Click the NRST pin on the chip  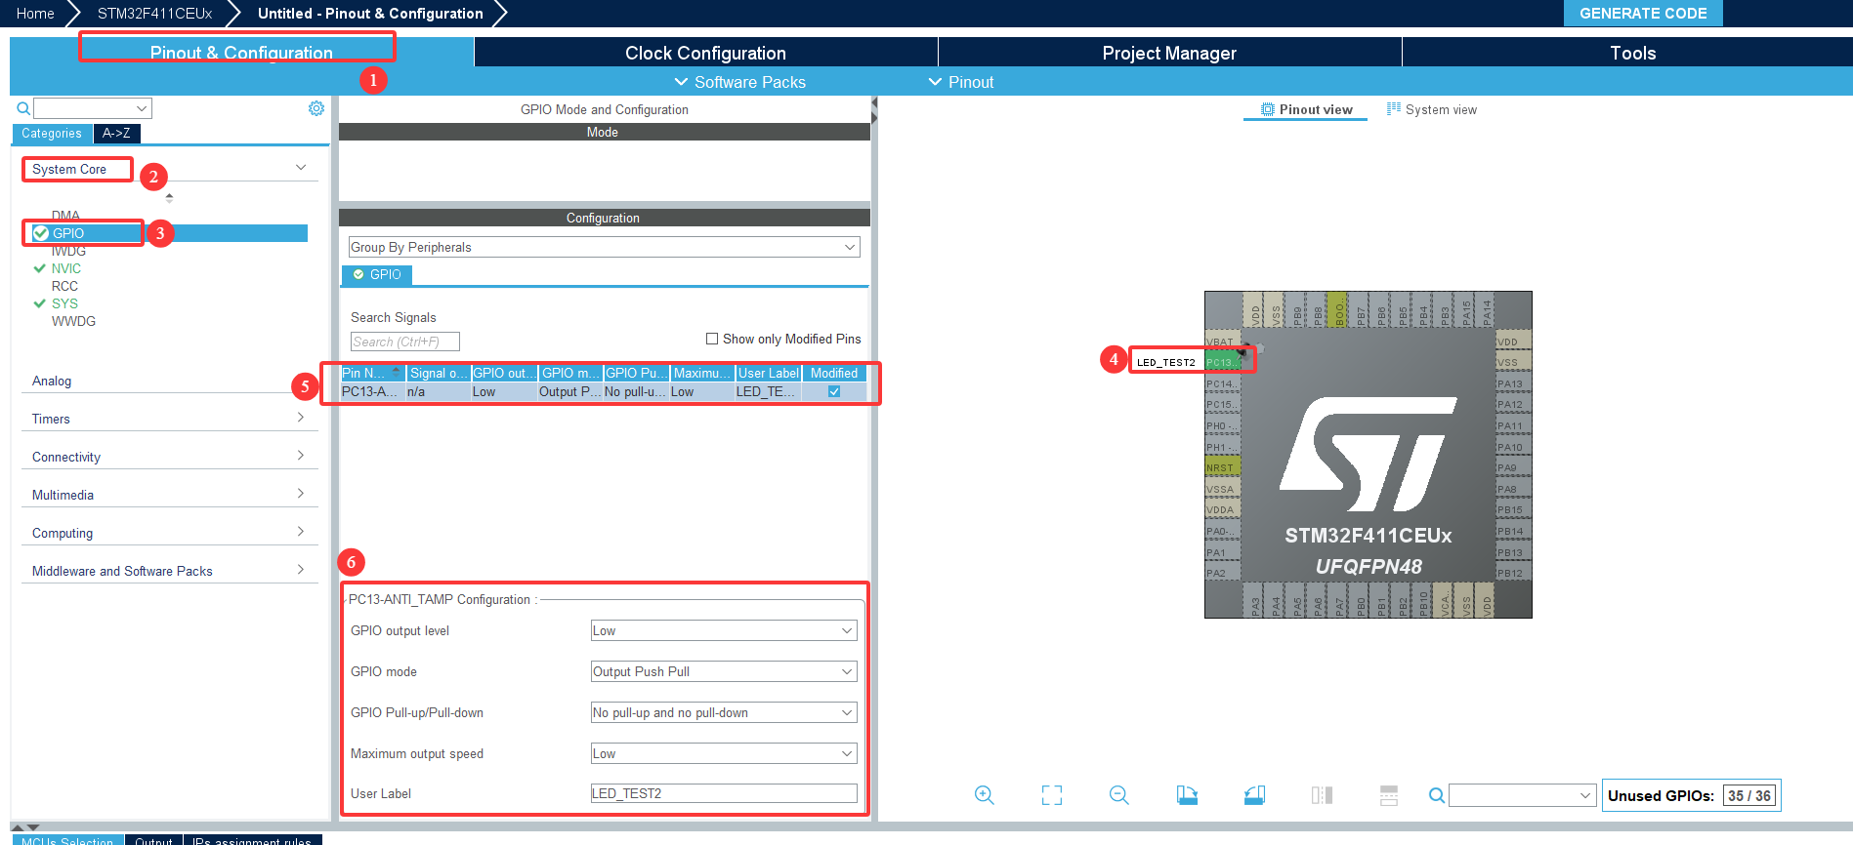coord(1222,467)
